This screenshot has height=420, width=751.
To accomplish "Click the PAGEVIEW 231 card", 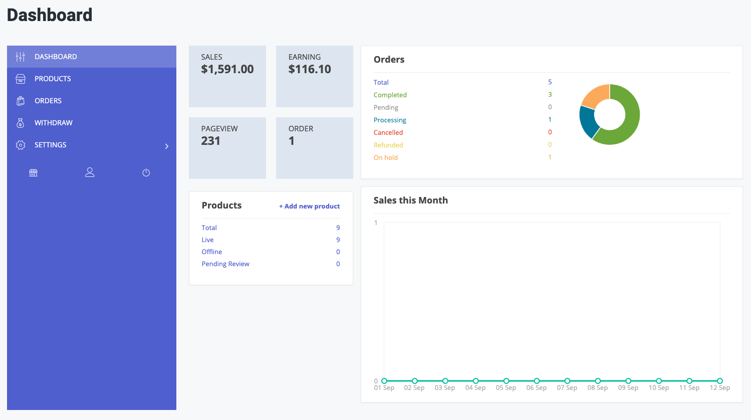I will click(x=227, y=148).
